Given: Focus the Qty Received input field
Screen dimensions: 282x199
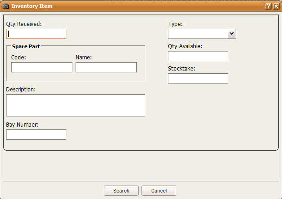Looking at the screenshot, I should [x=36, y=34].
